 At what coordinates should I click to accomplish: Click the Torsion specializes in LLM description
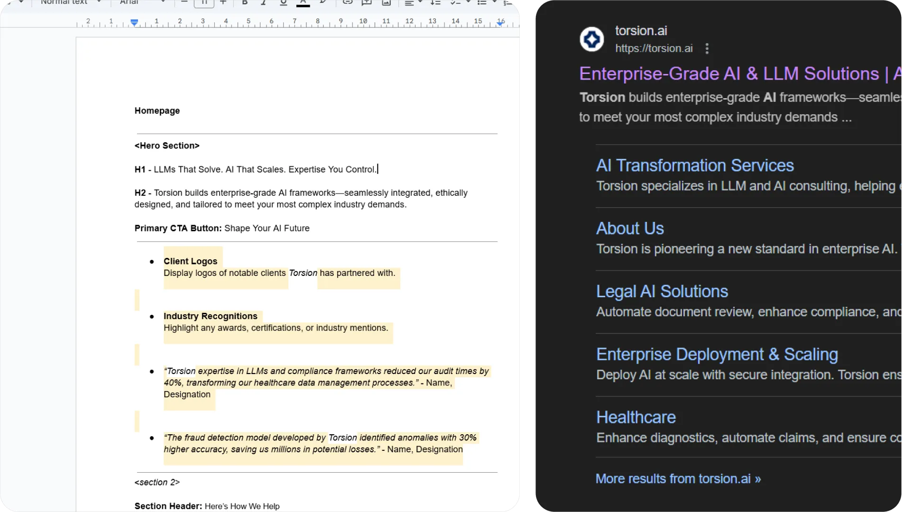pyautogui.click(x=748, y=186)
